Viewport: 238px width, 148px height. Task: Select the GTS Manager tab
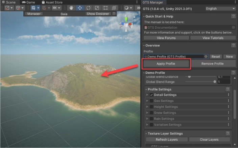point(153,2)
